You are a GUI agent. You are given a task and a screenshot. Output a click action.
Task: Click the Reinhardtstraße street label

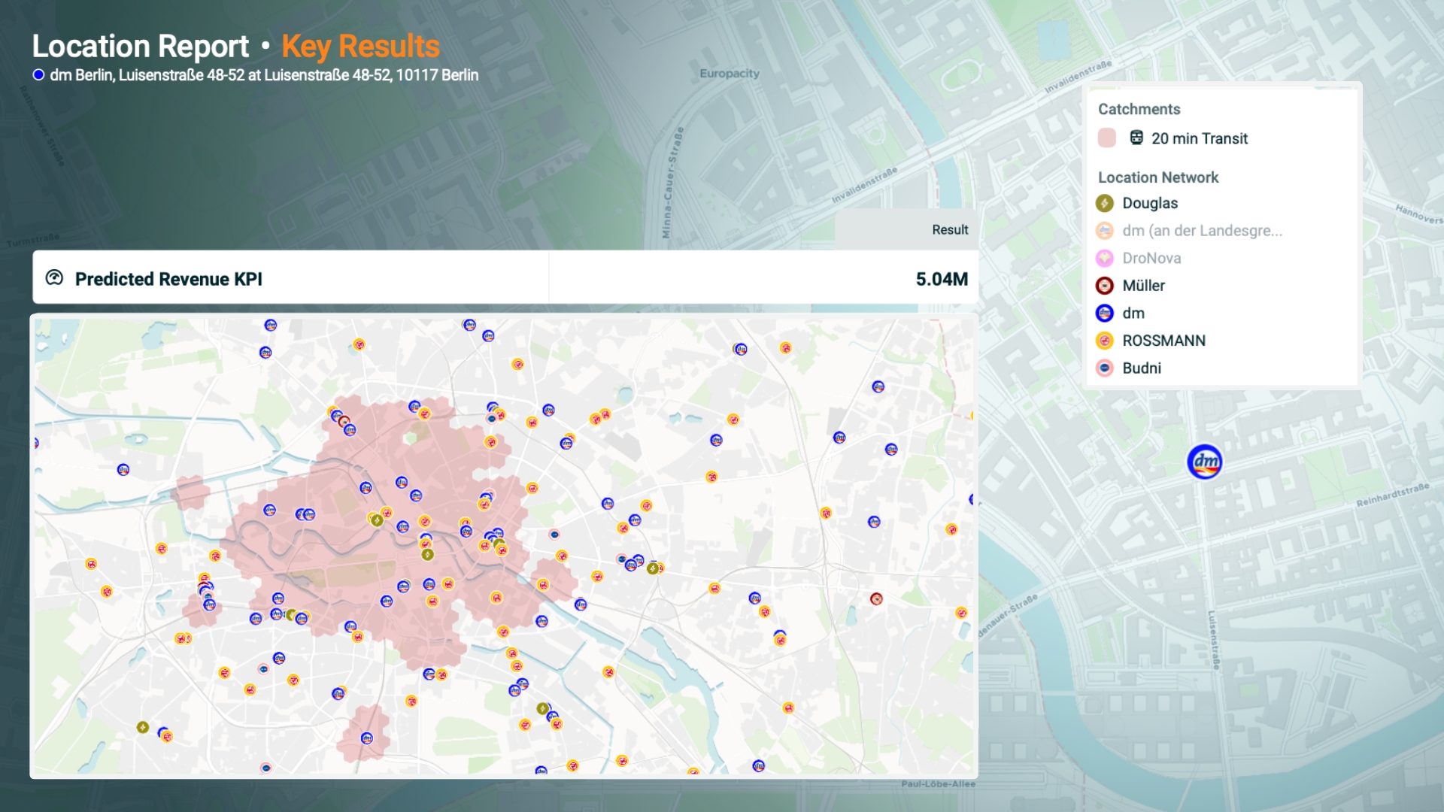(x=1392, y=495)
